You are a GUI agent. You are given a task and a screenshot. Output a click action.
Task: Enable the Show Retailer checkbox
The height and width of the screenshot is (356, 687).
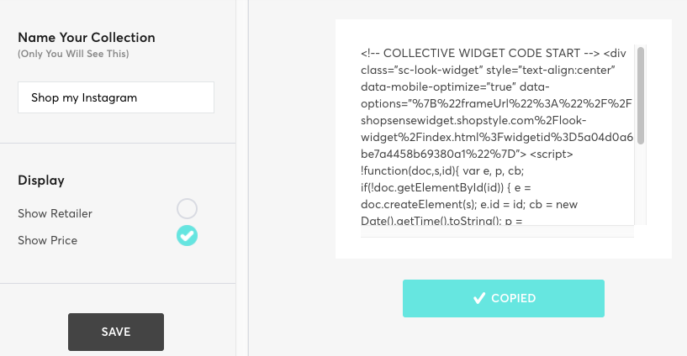pos(187,208)
